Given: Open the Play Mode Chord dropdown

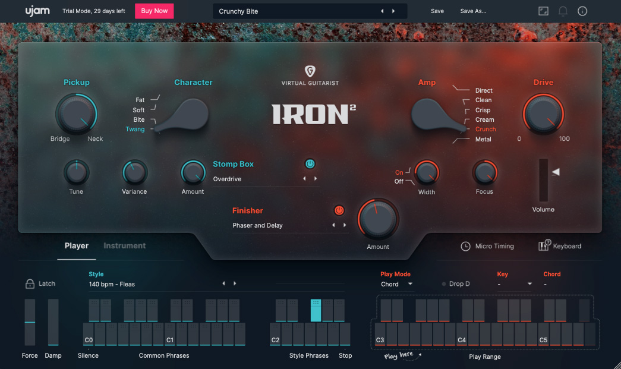Looking at the screenshot, I should 397,284.
